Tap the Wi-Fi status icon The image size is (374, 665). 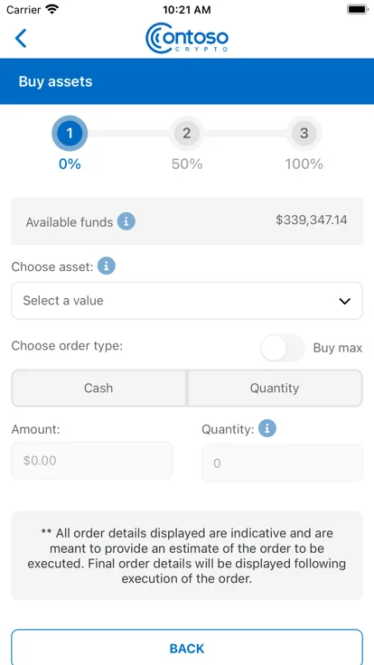[52, 9]
